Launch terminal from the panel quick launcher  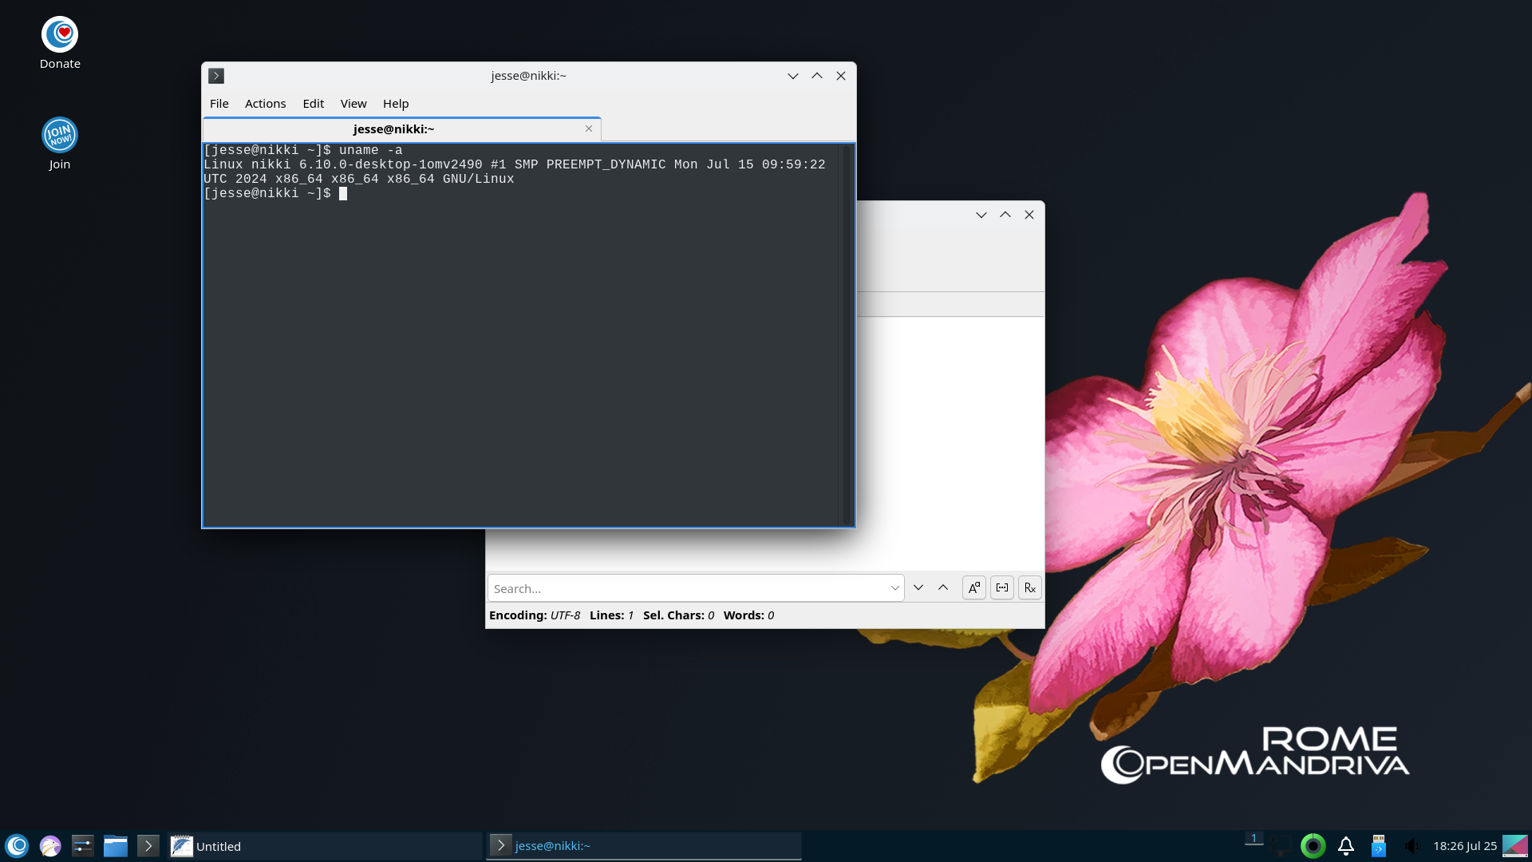(x=148, y=846)
